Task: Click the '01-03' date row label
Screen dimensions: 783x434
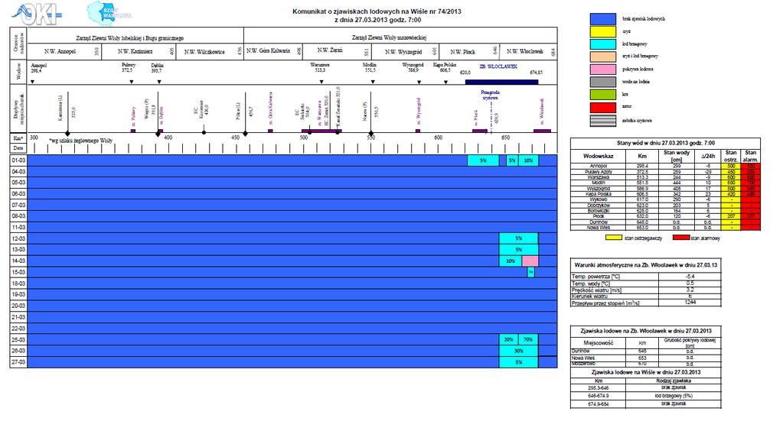Action: tap(18, 160)
